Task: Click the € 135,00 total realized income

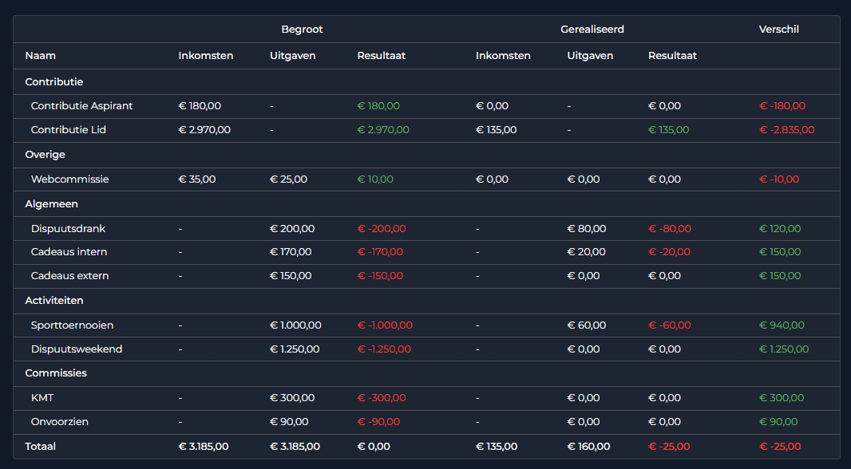Action: point(497,447)
